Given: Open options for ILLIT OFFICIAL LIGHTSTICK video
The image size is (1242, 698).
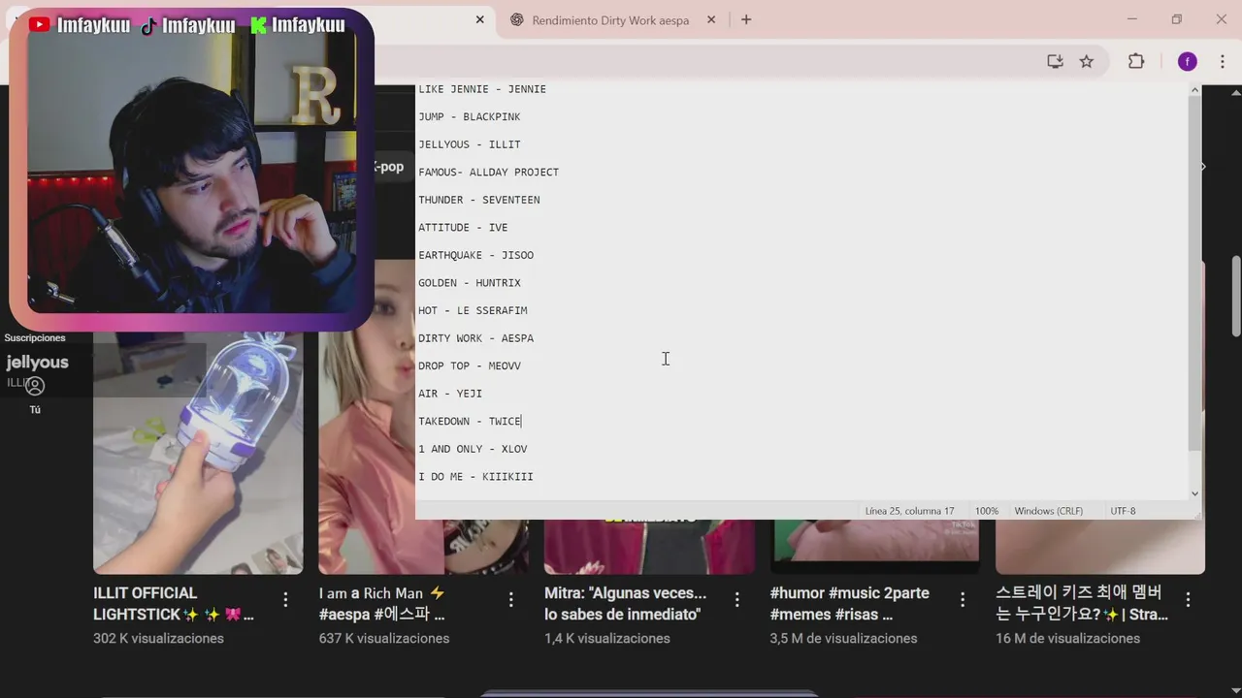Looking at the screenshot, I should point(285,600).
